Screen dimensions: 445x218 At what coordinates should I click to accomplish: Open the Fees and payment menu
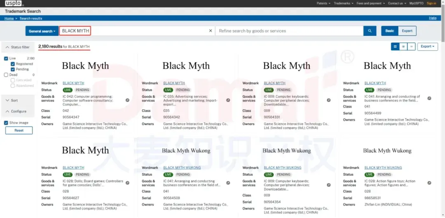point(371,3)
